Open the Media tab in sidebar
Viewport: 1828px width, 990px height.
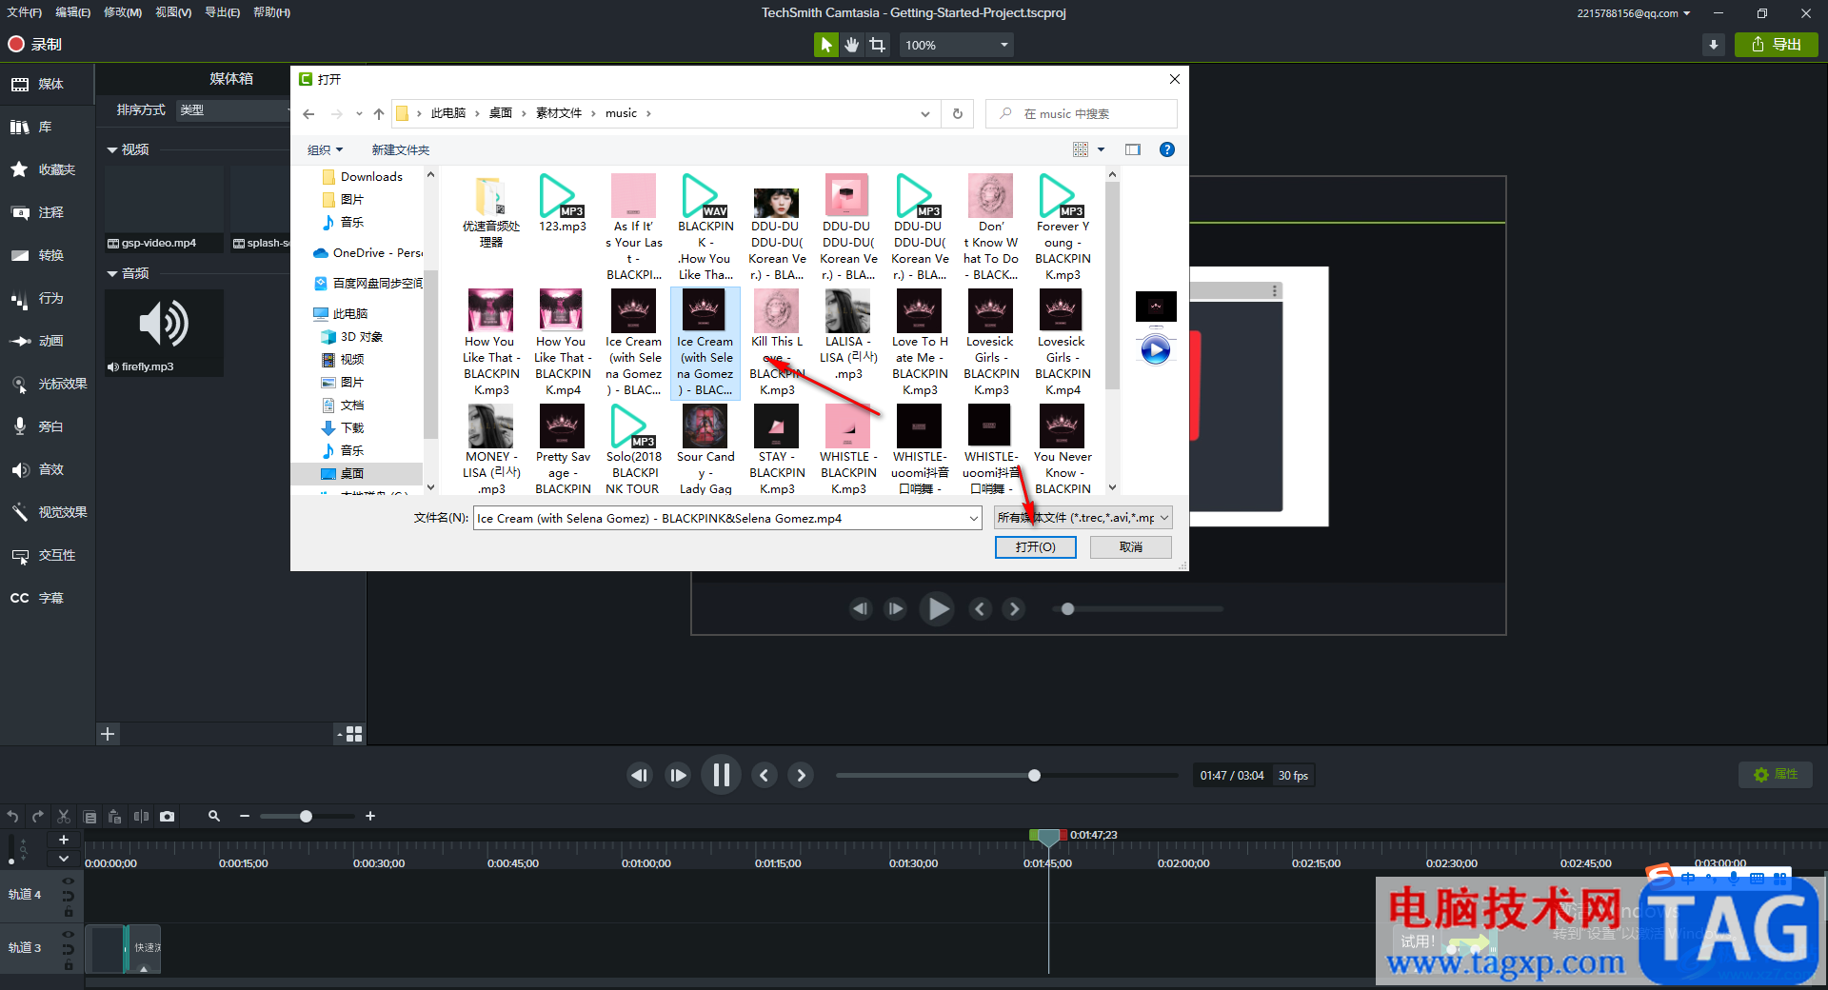click(48, 84)
